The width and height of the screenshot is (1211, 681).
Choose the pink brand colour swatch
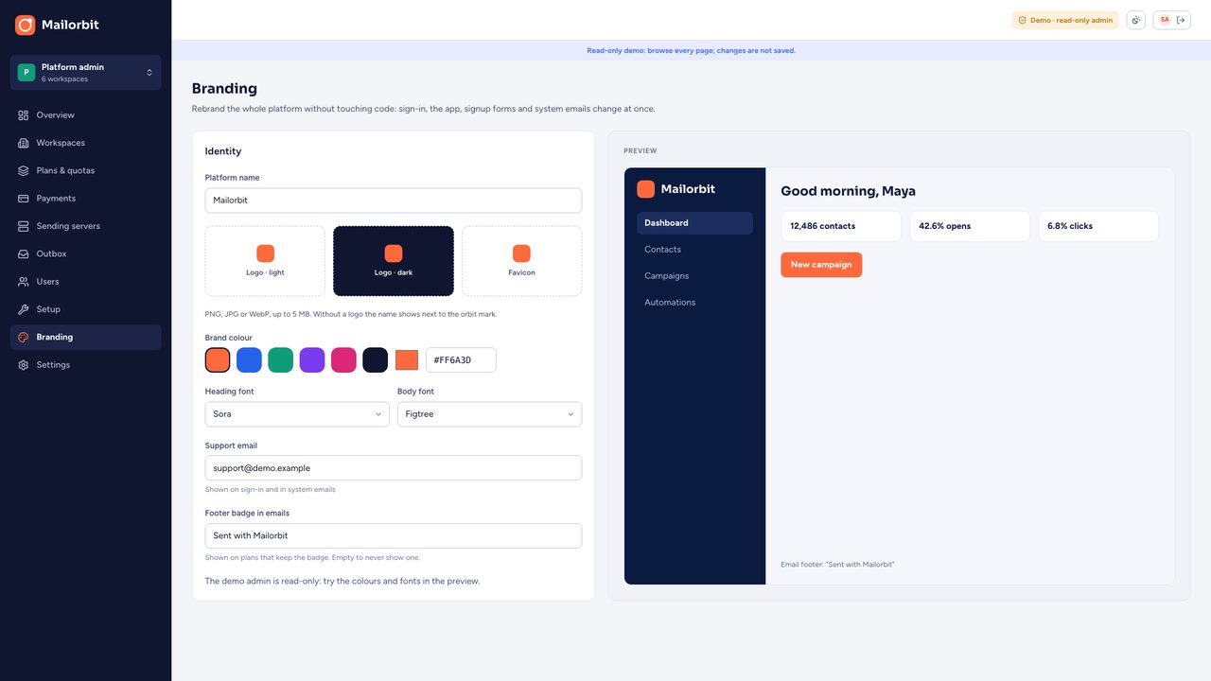point(343,359)
